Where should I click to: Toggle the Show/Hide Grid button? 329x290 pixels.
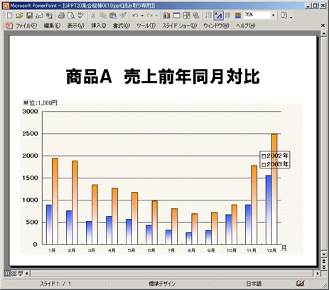click(x=227, y=16)
